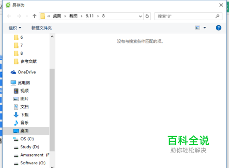The image size is (229, 168).
Task: Go forward with the right arrow
Action: tap(19, 16)
